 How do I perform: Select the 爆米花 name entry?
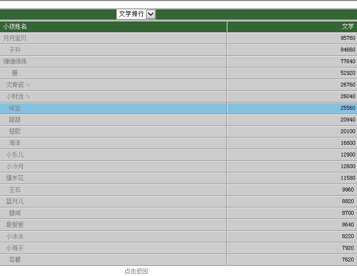pyautogui.click(x=15, y=178)
